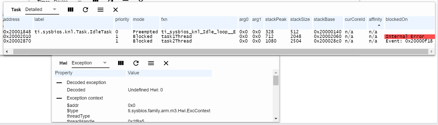The image size is (438, 125).
Task: Refresh the Task panel view
Action: coord(85,10)
